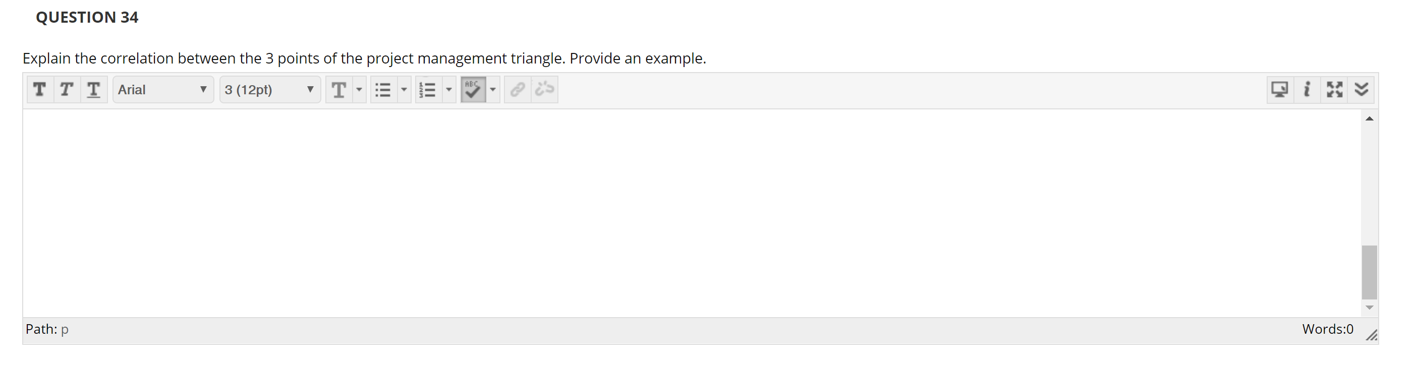Select the p element in Path
The image size is (1418, 365).
(x=65, y=329)
